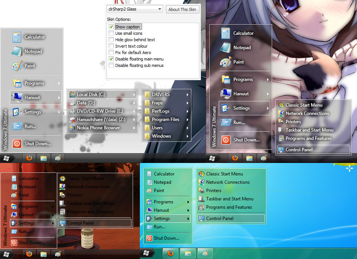357x259 pixels.
Task: Uncheck the Show caption checkbox
Action: point(111,27)
